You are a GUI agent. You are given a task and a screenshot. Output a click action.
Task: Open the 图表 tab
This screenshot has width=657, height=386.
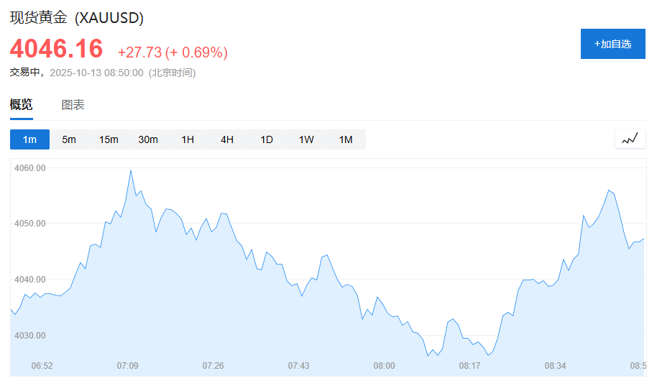73,105
